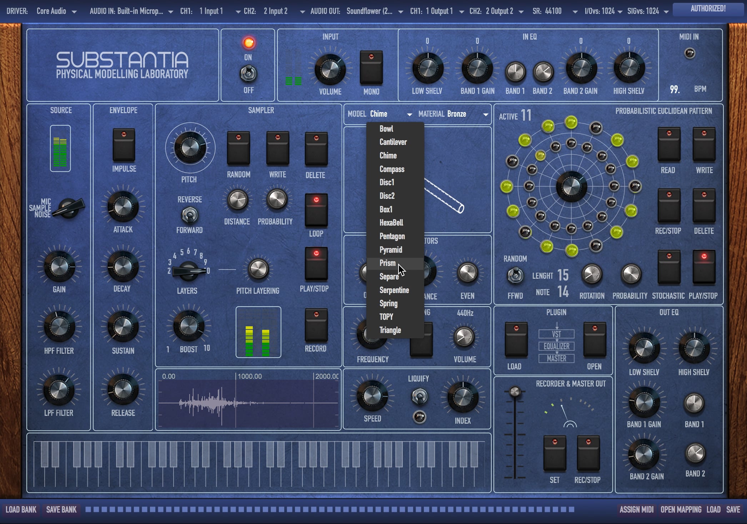Click the first preset slot square
This screenshot has height=524, width=747.
(87, 509)
